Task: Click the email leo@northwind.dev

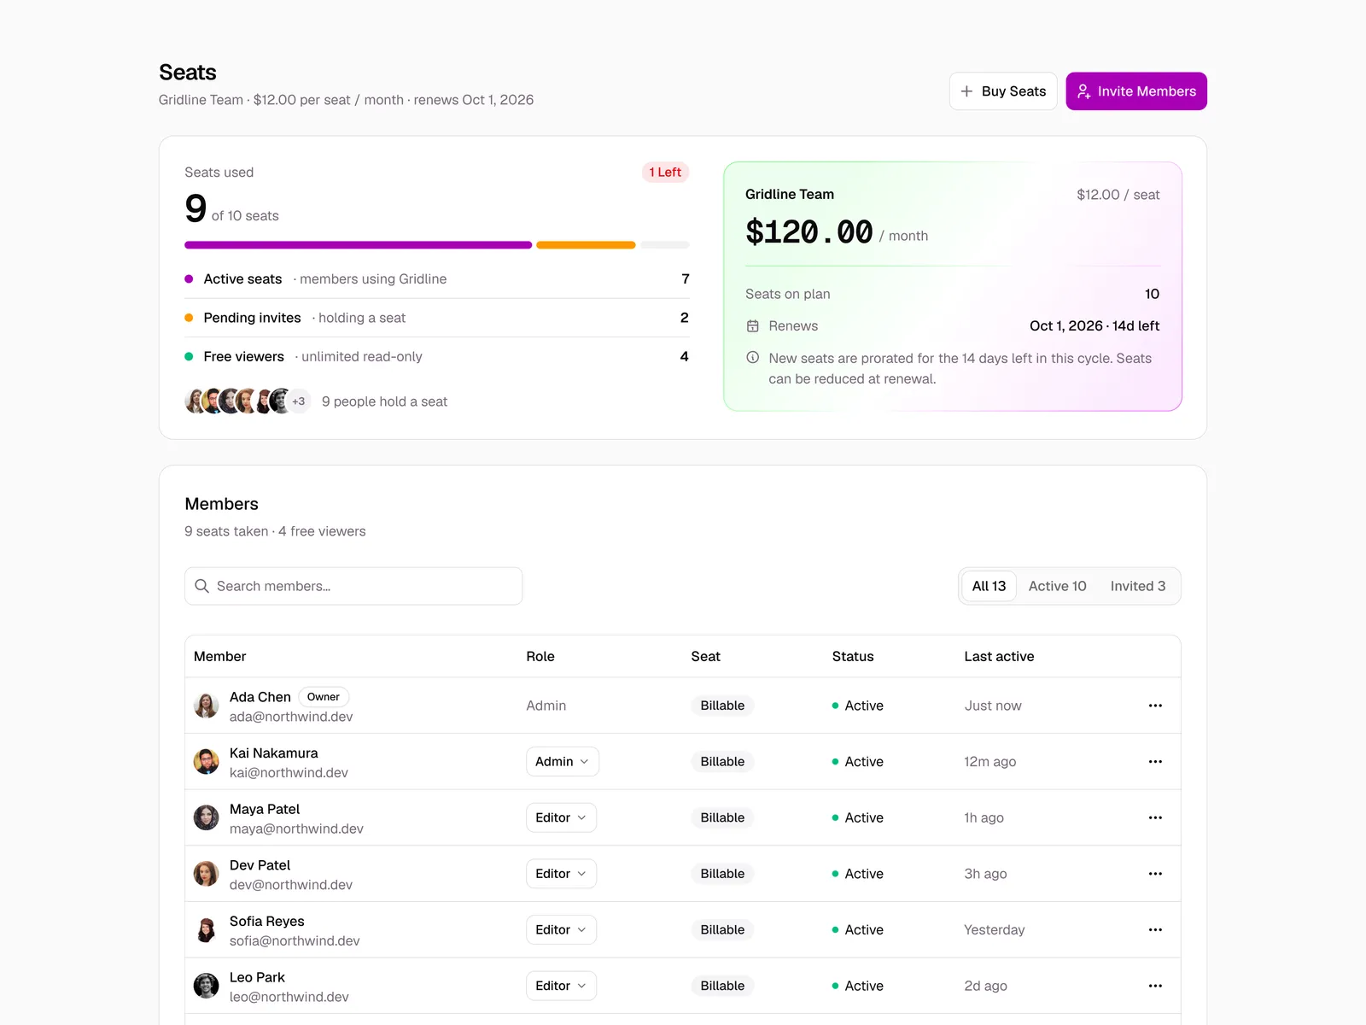Action: pos(289,997)
